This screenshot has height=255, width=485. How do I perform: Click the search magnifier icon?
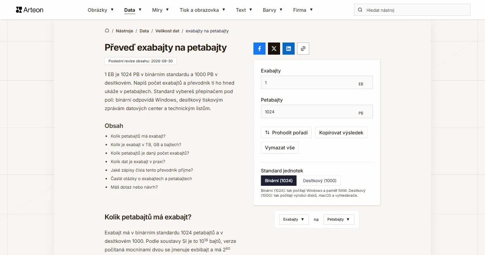tap(360, 10)
